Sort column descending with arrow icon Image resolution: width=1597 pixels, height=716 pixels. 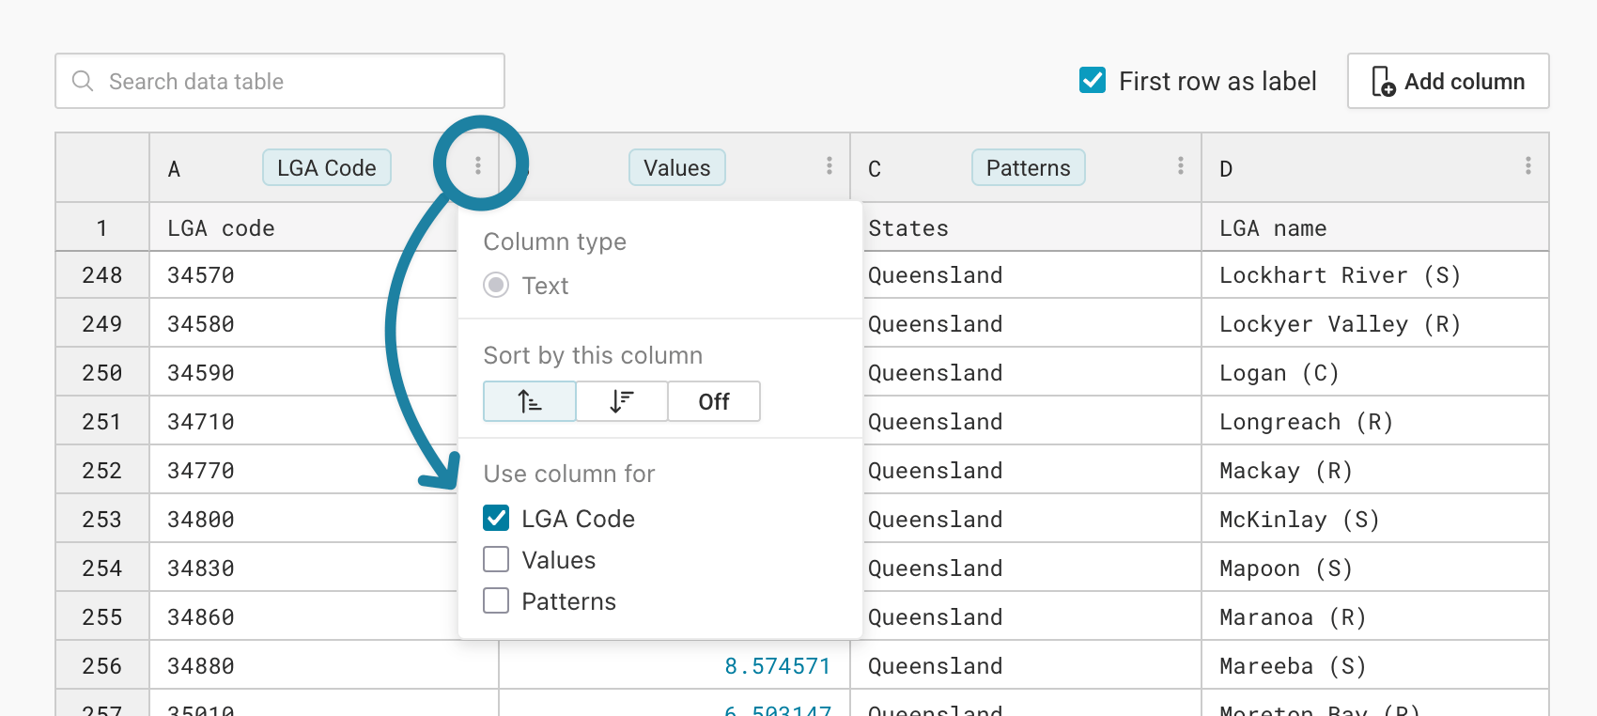(x=622, y=401)
